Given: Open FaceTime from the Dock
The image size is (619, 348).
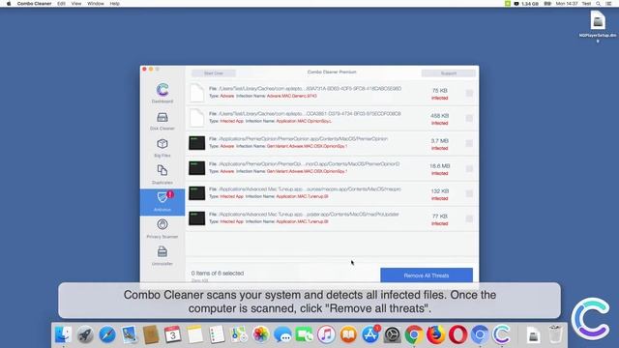Looking at the screenshot, I should coord(305,334).
